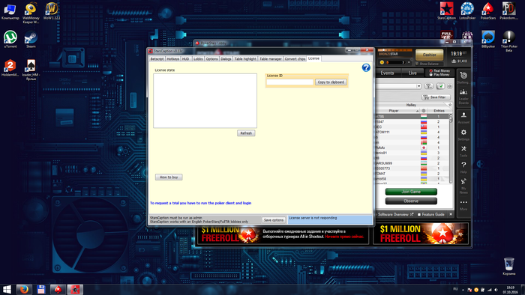
Task: Open WebMoney Keeper desktop shortcut
Action: click(x=31, y=13)
